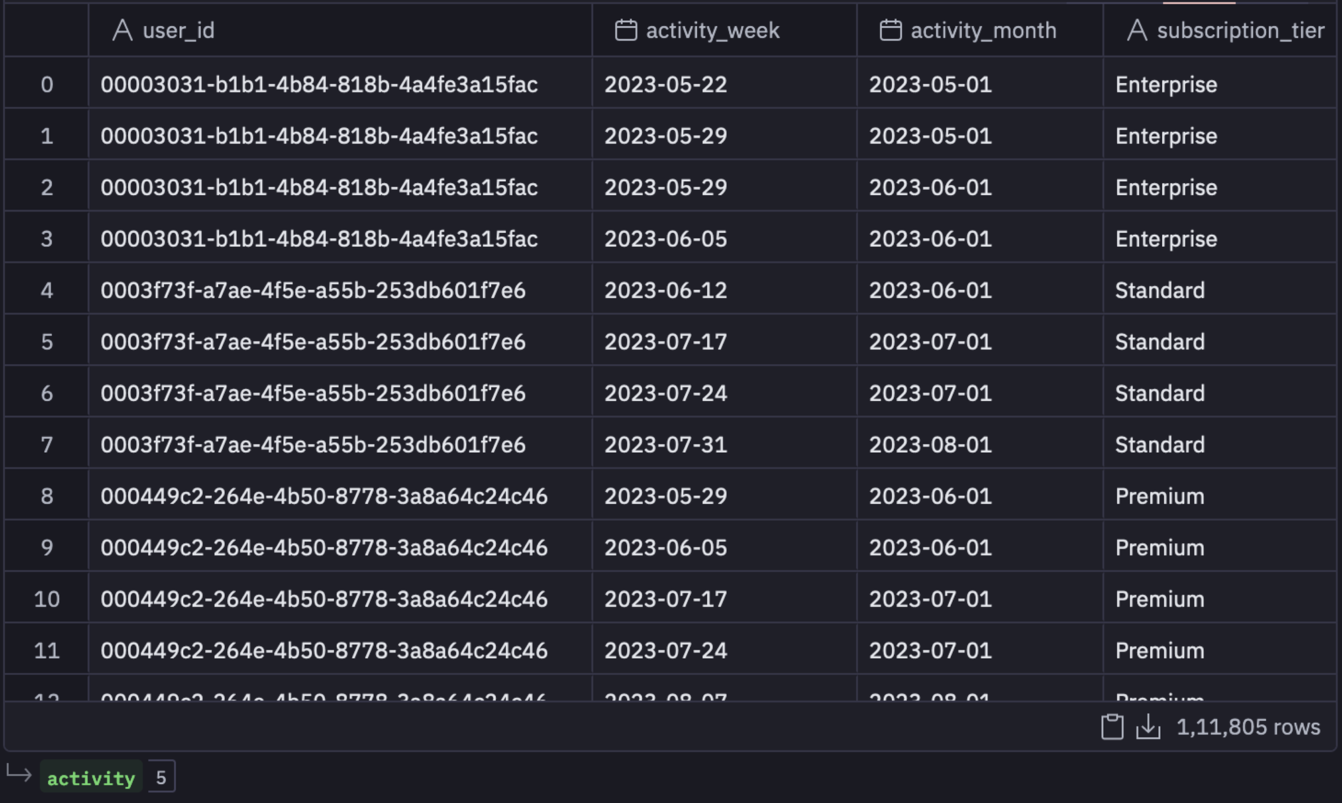Select row index 0
The height and width of the screenshot is (803, 1342).
point(46,85)
